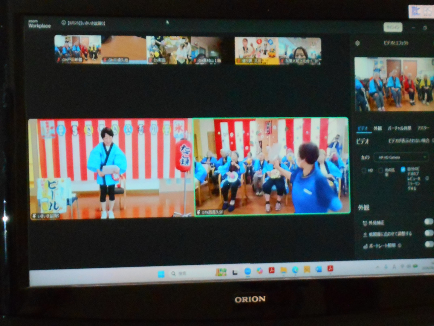Open the meeting info shield icon
The image size is (434, 326).
tap(63, 22)
